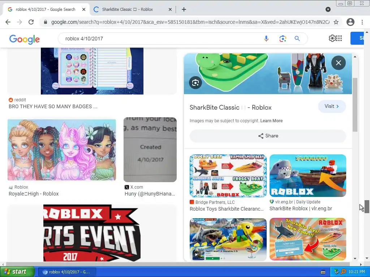This screenshot has width=370, height=277.
Task: Click the browser forward arrow
Action: (x=20, y=22)
